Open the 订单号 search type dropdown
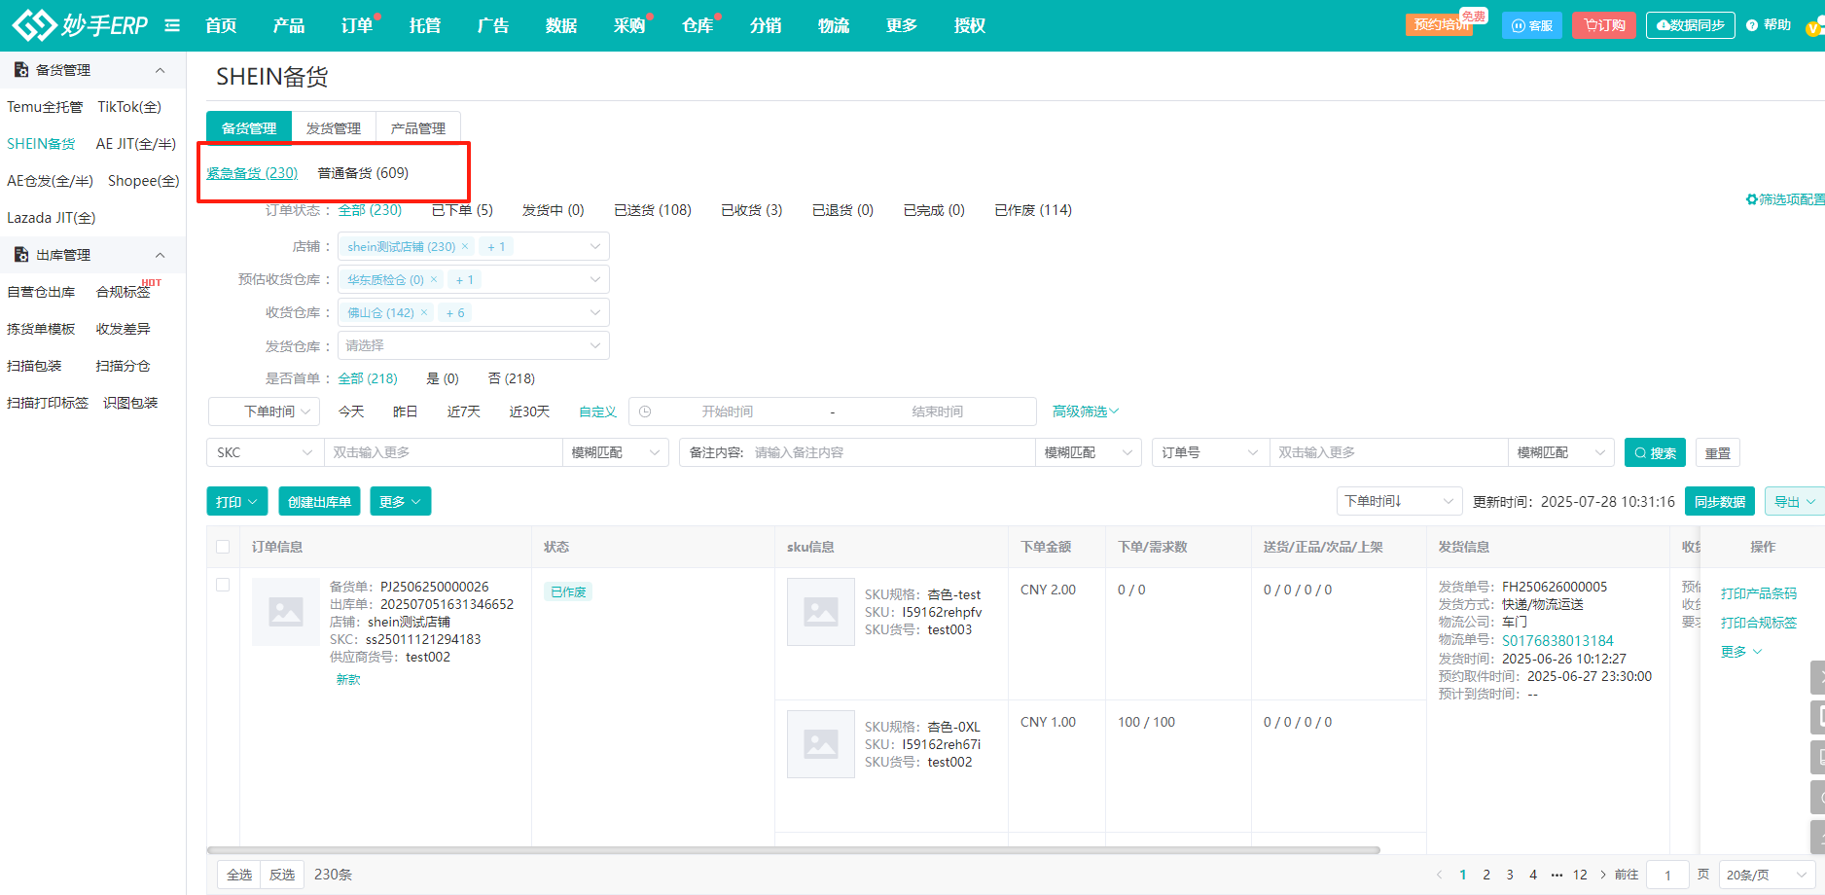The width and height of the screenshot is (1825, 895). pos(1210,452)
